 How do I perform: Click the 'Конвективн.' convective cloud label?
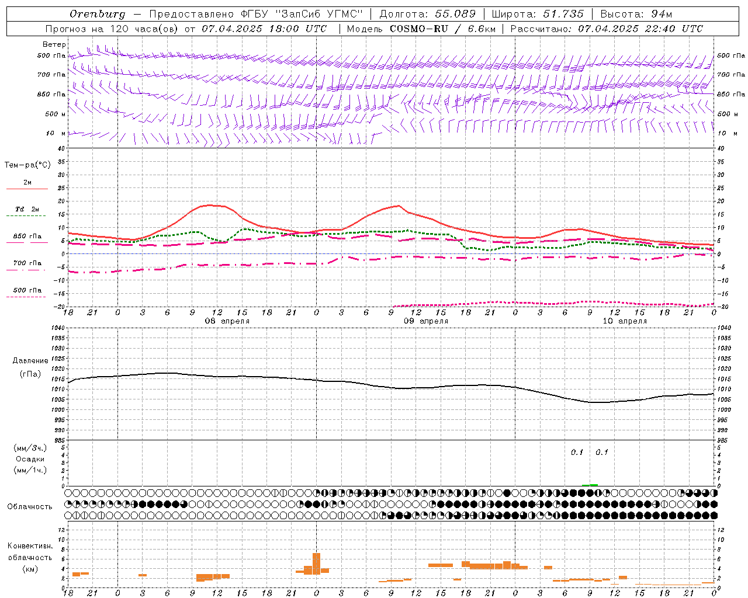30,546
